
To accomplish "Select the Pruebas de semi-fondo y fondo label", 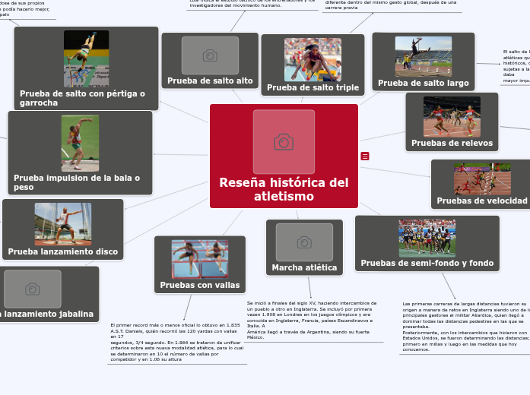I will coord(427,263).
